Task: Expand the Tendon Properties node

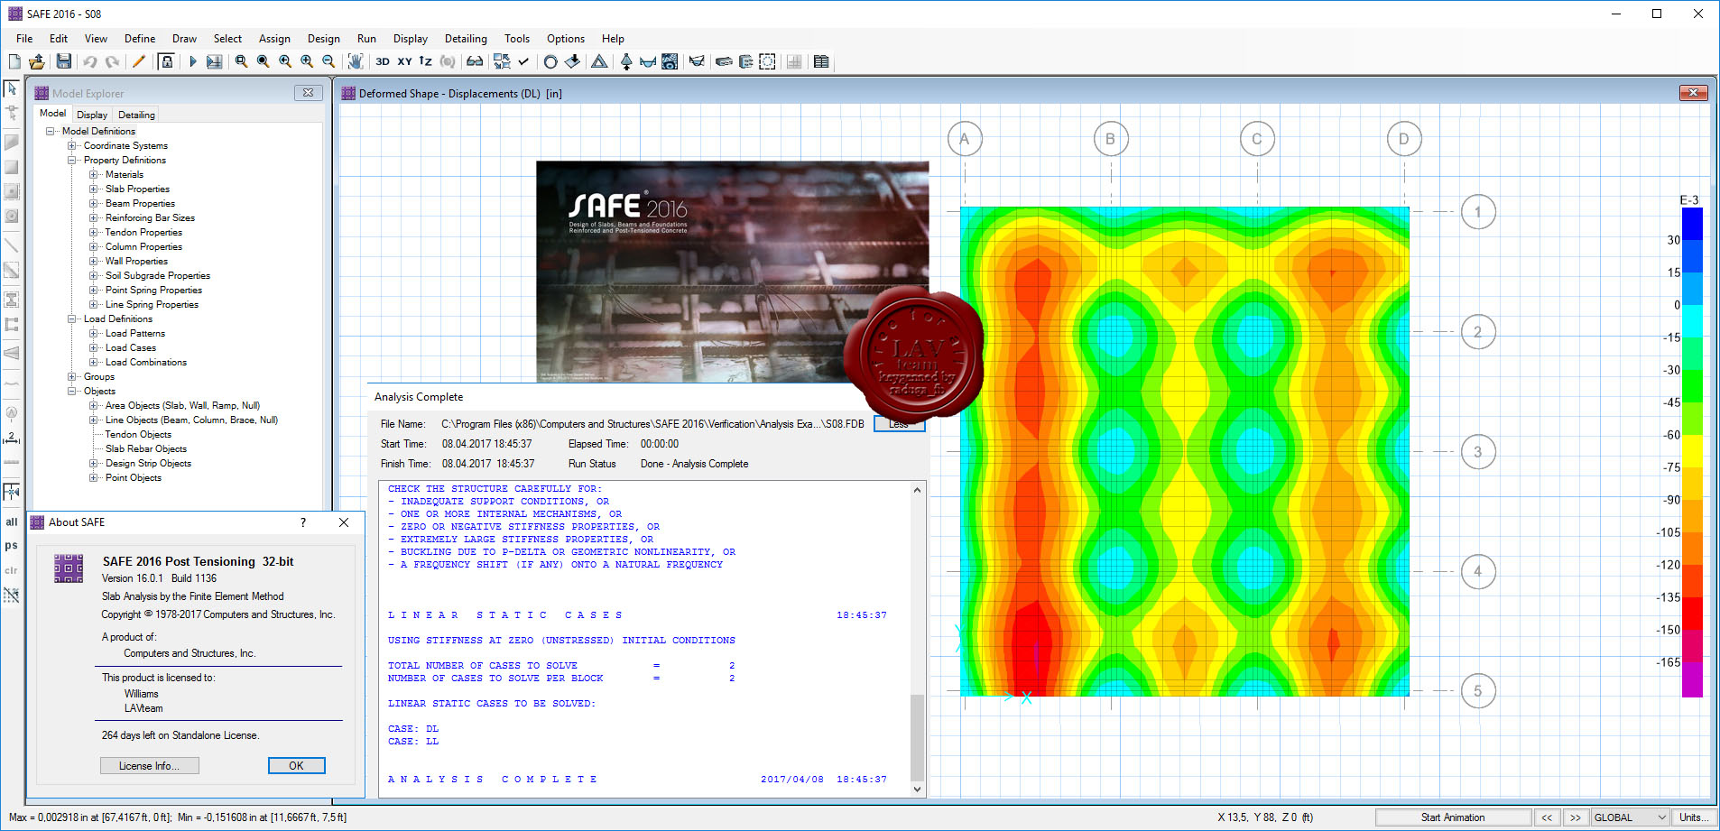Action: point(94,232)
